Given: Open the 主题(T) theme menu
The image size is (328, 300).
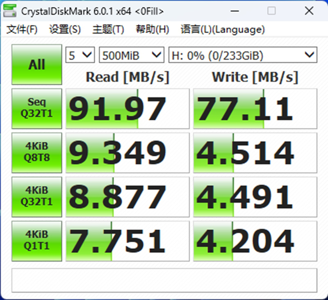Looking at the screenshot, I should click(108, 30).
